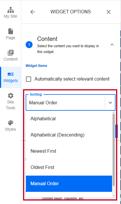Toggle the Sorting dropdown arrow

click(110, 103)
